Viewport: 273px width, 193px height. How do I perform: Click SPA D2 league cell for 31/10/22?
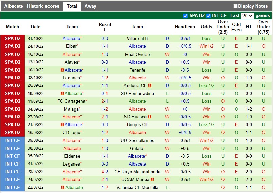[x=13, y=38]
